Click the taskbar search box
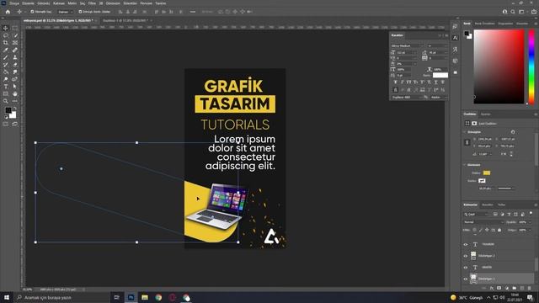This screenshot has width=539, height=303. [61, 297]
